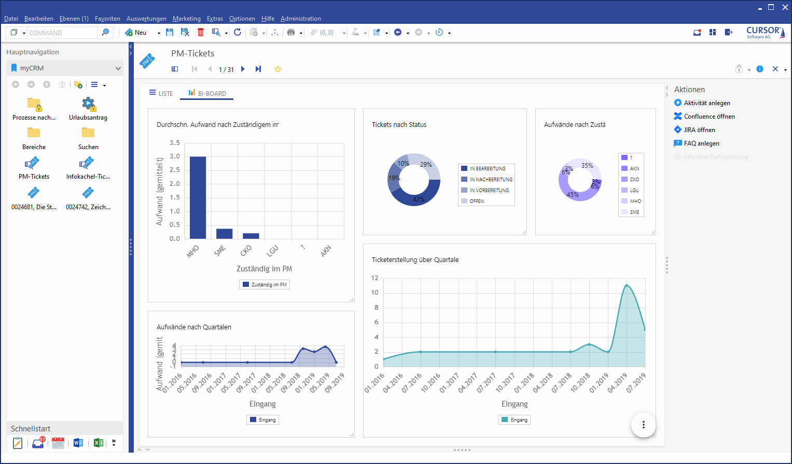This screenshot has height=464, width=792.
Task: Open the calendar icon in Schnellstart
Action: click(x=58, y=443)
